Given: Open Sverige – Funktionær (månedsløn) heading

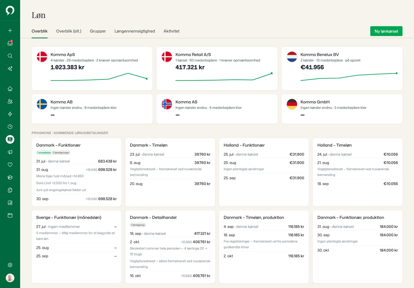Looking at the screenshot, I should (69, 217).
